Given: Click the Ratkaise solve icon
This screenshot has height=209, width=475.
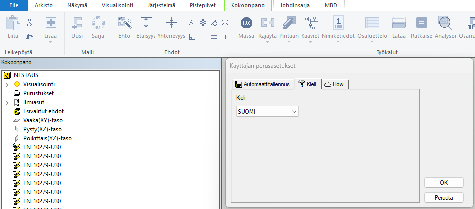Looking at the screenshot, I should pyautogui.click(x=421, y=23).
